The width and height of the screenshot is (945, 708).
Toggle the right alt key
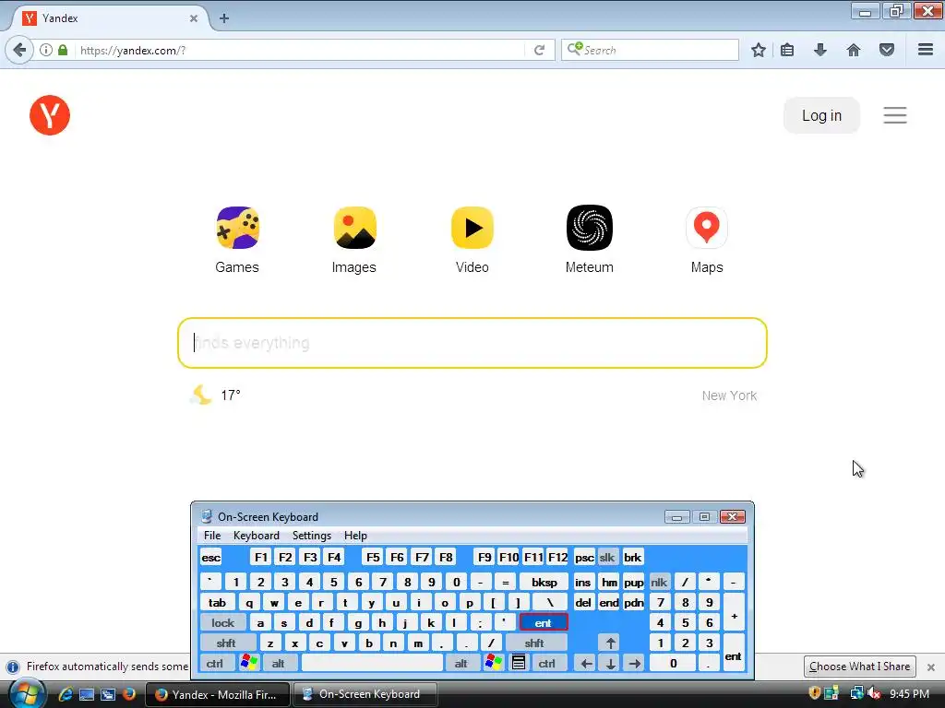click(x=461, y=663)
